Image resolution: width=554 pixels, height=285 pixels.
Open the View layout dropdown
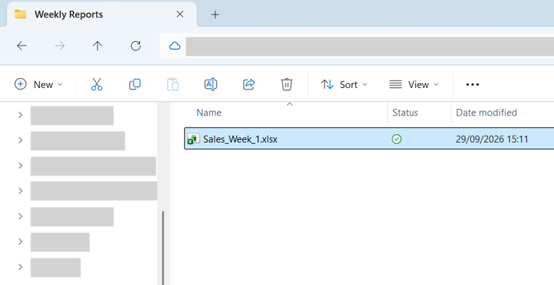[414, 84]
